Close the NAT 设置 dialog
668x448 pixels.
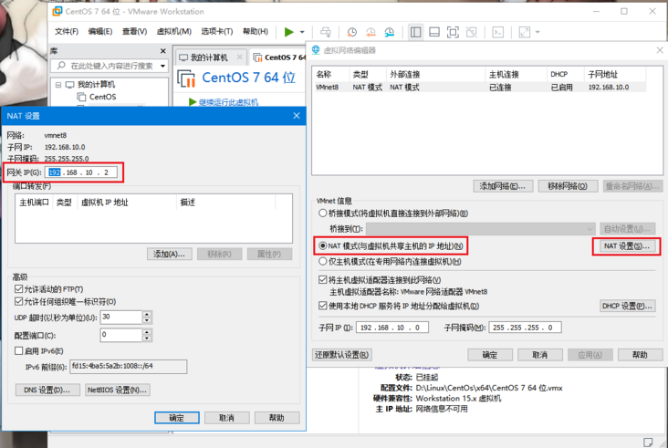click(x=297, y=116)
